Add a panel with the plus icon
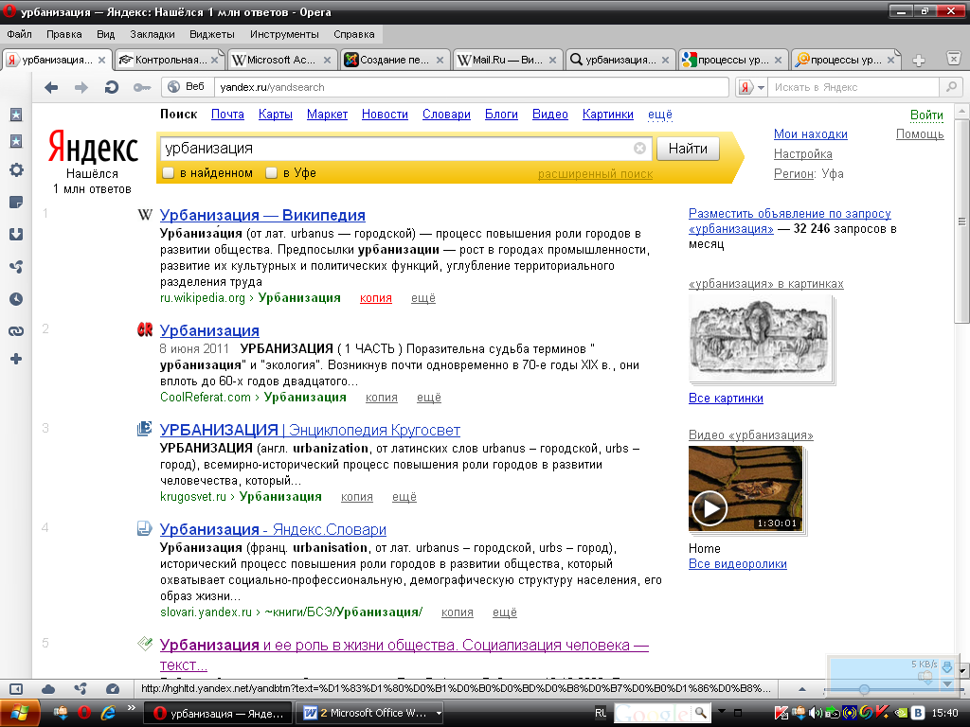The image size is (970, 727). tap(16, 359)
